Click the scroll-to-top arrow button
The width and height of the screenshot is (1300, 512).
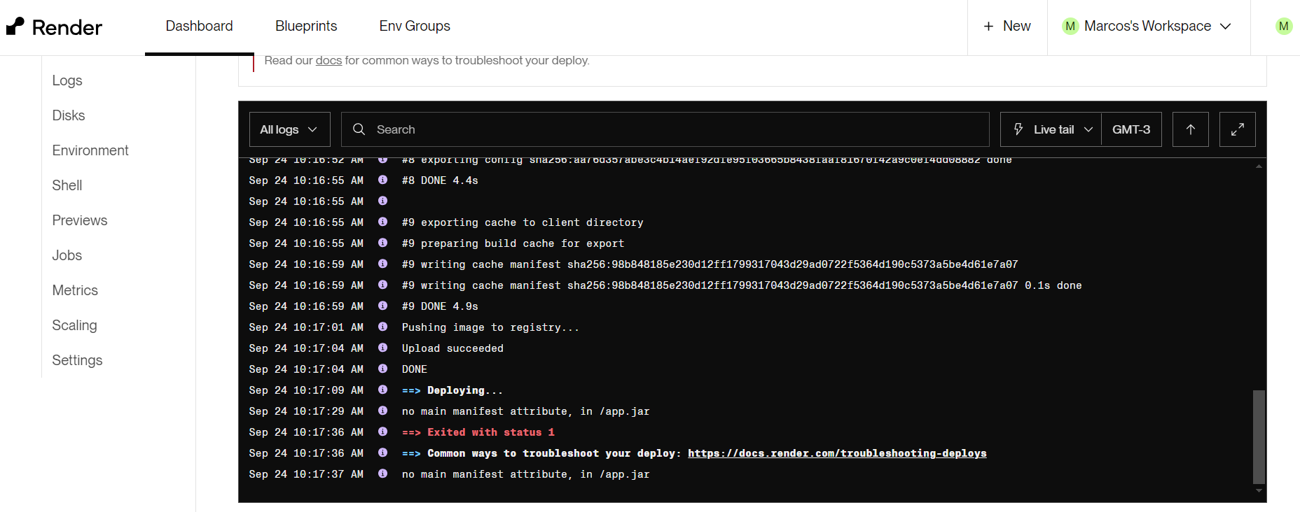click(x=1191, y=129)
